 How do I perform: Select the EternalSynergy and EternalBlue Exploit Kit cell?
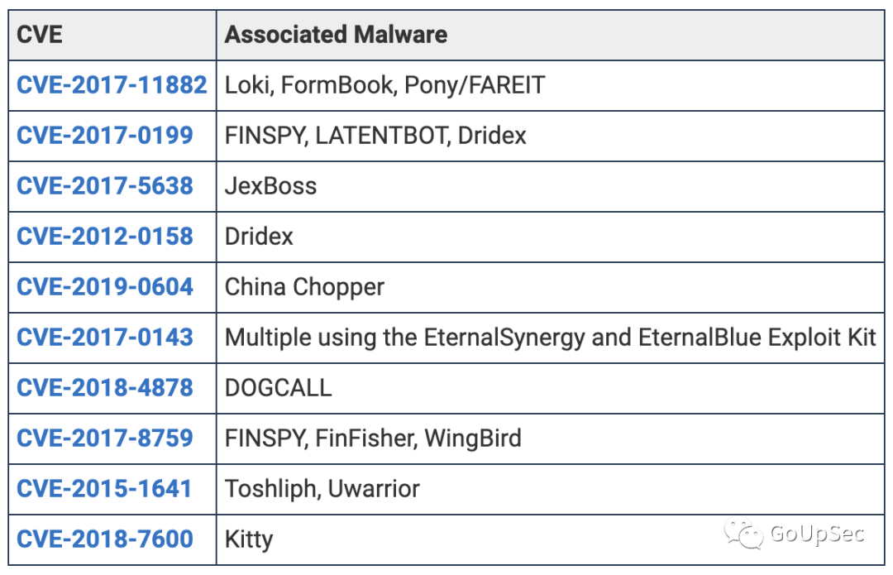pos(550,338)
